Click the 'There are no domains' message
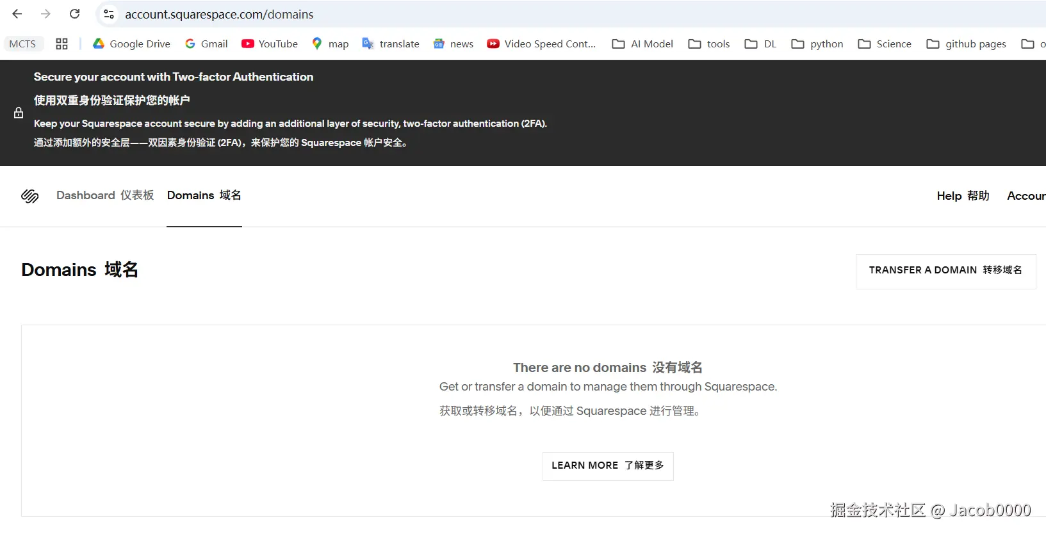This screenshot has height=534, width=1046. tap(608, 368)
